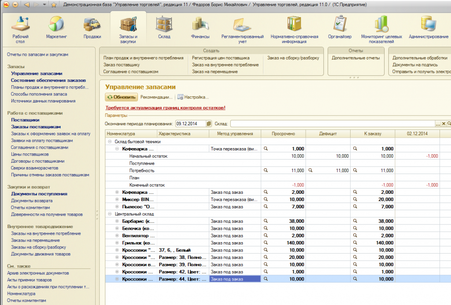Click the Настройка button
The height and width of the screenshot is (305, 451).
point(193,97)
